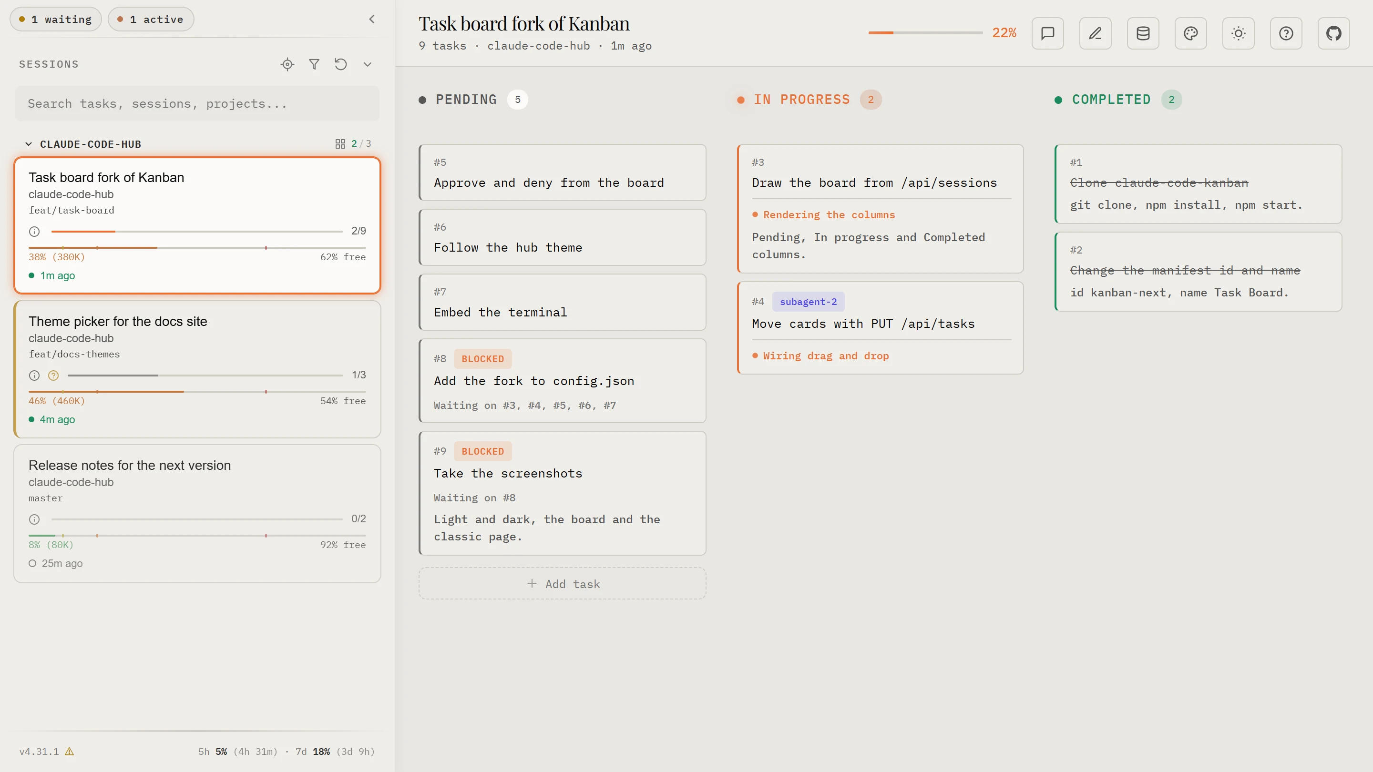Image resolution: width=1373 pixels, height=772 pixels.
Task: Click the pencil edit icon in header
Action: point(1096,33)
